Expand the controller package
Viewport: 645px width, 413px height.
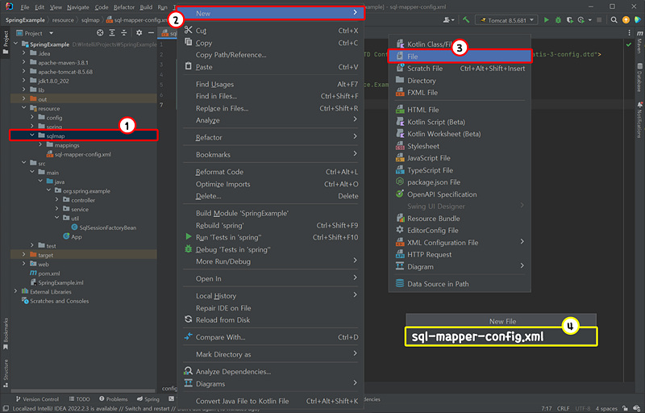click(x=56, y=200)
